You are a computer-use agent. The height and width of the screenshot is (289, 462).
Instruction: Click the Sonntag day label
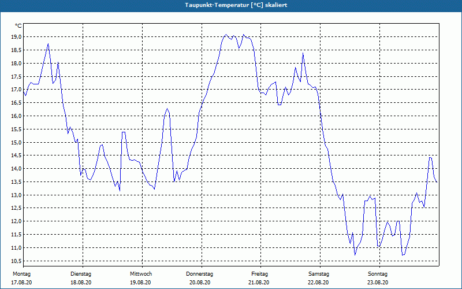pyautogui.click(x=378, y=274)
